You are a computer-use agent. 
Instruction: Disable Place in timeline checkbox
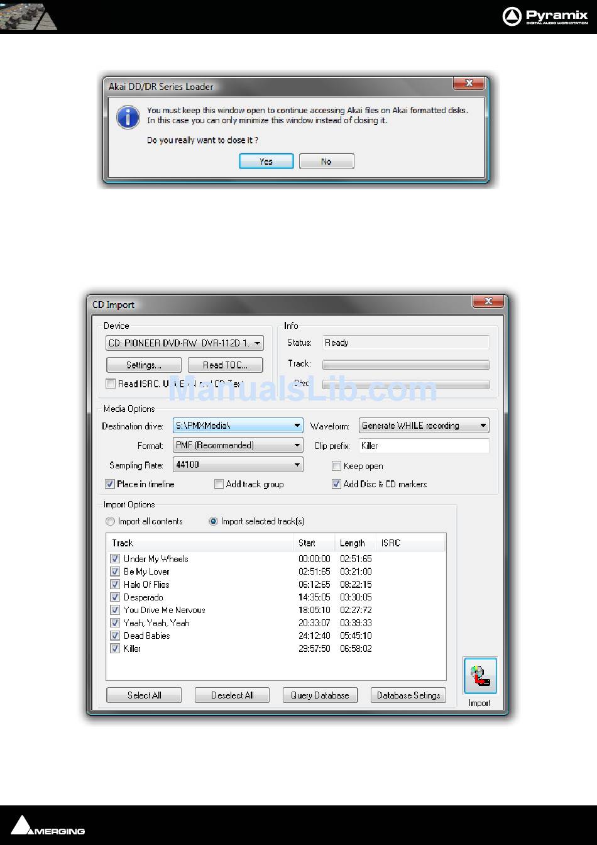tap(110, 484)
